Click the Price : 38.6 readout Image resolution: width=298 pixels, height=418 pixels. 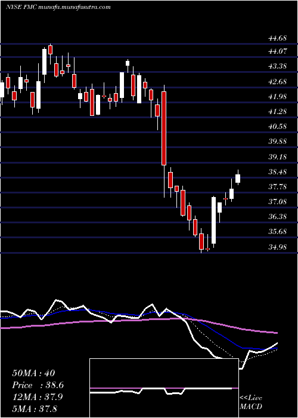click(38, 385)
